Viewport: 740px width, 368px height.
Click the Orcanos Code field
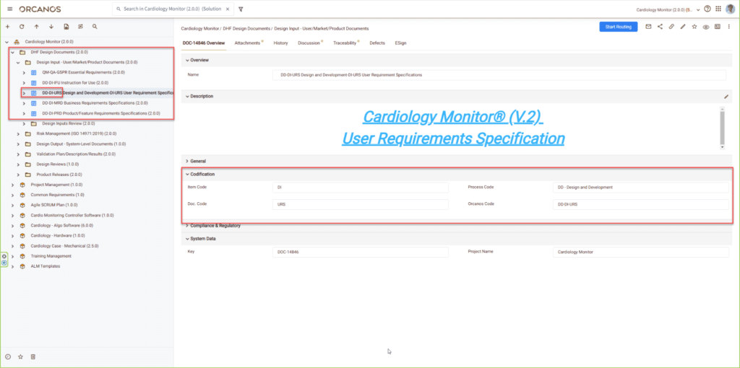640,204
